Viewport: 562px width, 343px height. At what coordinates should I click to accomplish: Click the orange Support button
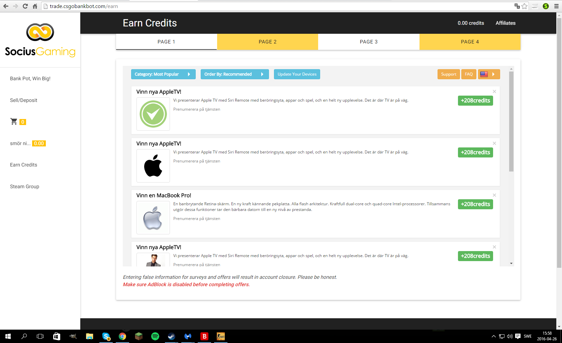pos(449,74)
